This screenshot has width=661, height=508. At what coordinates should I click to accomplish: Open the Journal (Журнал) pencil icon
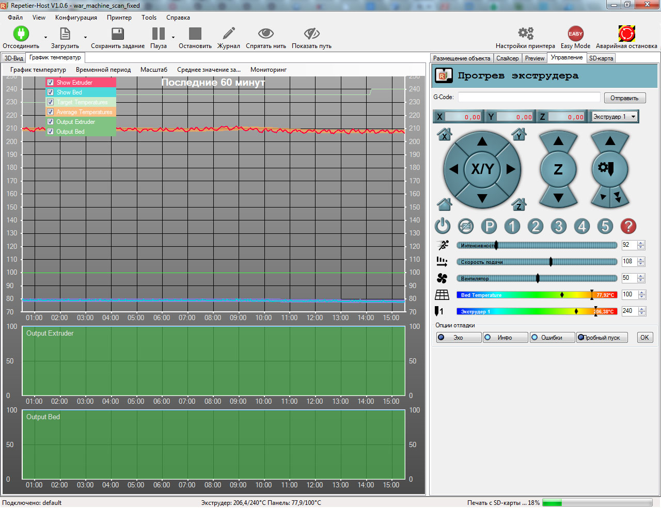click(228, 34)
